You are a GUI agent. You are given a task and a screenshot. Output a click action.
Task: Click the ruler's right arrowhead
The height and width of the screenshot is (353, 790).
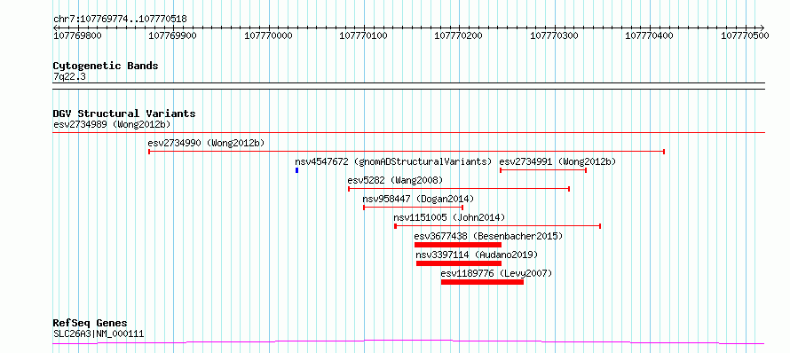pyautogui.click(x=762, y=27)
